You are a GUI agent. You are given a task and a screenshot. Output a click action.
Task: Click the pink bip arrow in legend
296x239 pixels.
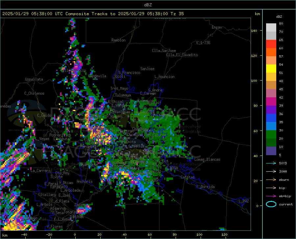click(271, 188)
